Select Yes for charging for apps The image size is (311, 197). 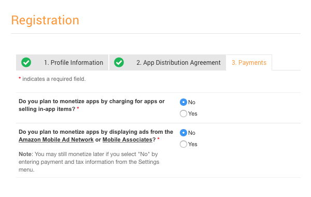pos(183,114)
